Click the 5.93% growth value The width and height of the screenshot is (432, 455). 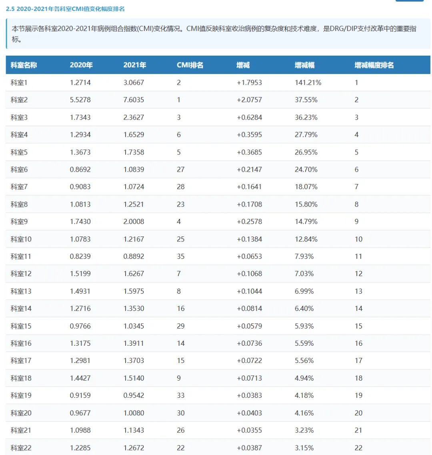tap(304, 326)
